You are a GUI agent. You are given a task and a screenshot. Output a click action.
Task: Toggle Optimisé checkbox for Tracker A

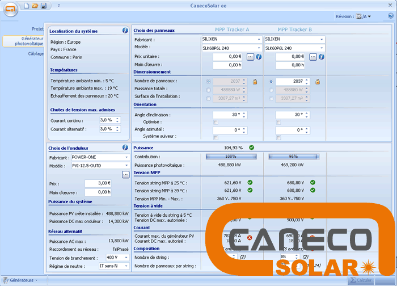(x=216, y=123)
